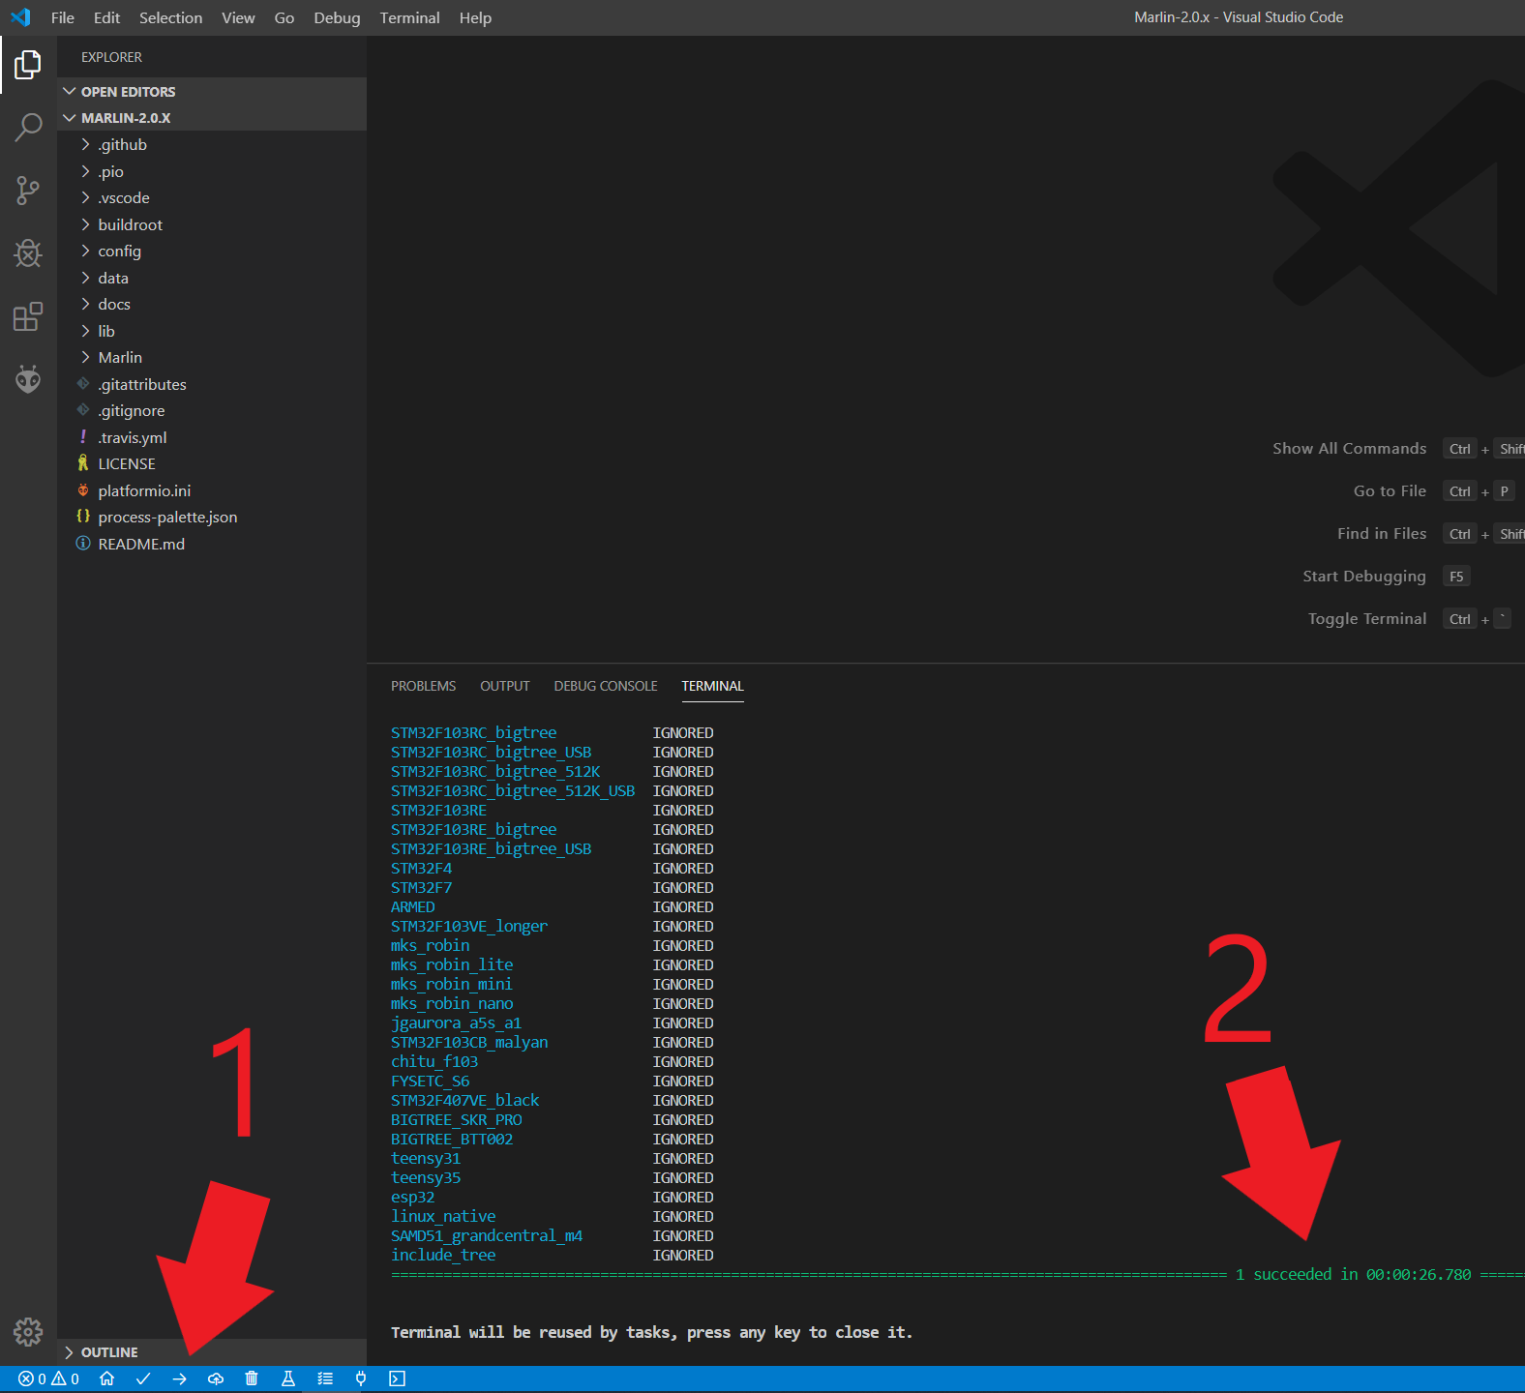Open the Help menu
This screenshot has height=1393, width=1525.
coord(475,17)
